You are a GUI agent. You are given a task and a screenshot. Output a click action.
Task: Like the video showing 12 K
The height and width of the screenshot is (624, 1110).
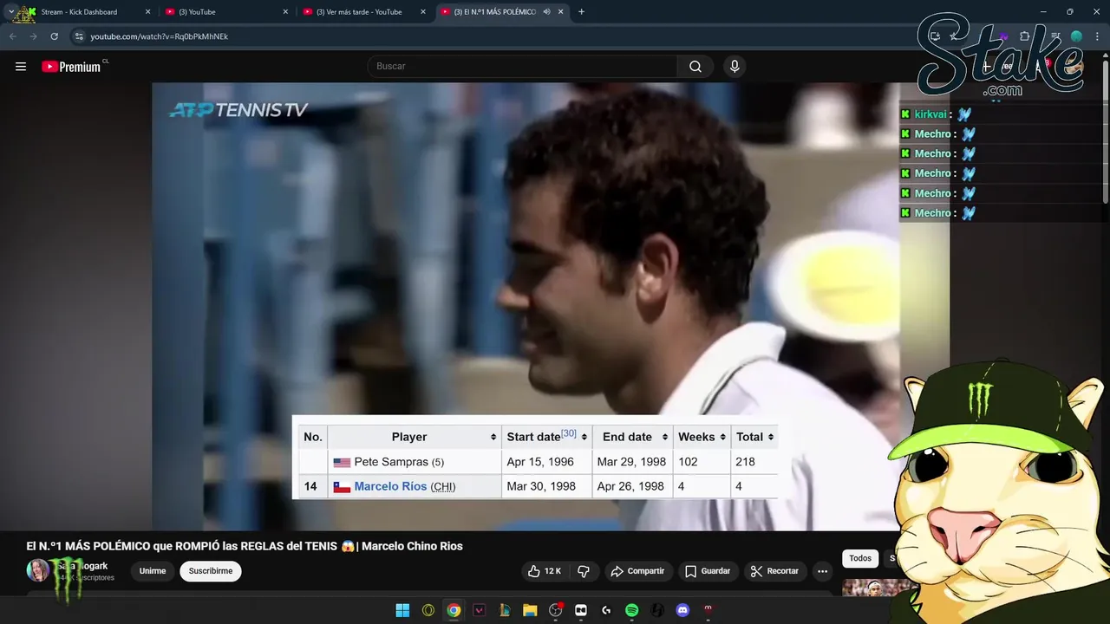545,571
